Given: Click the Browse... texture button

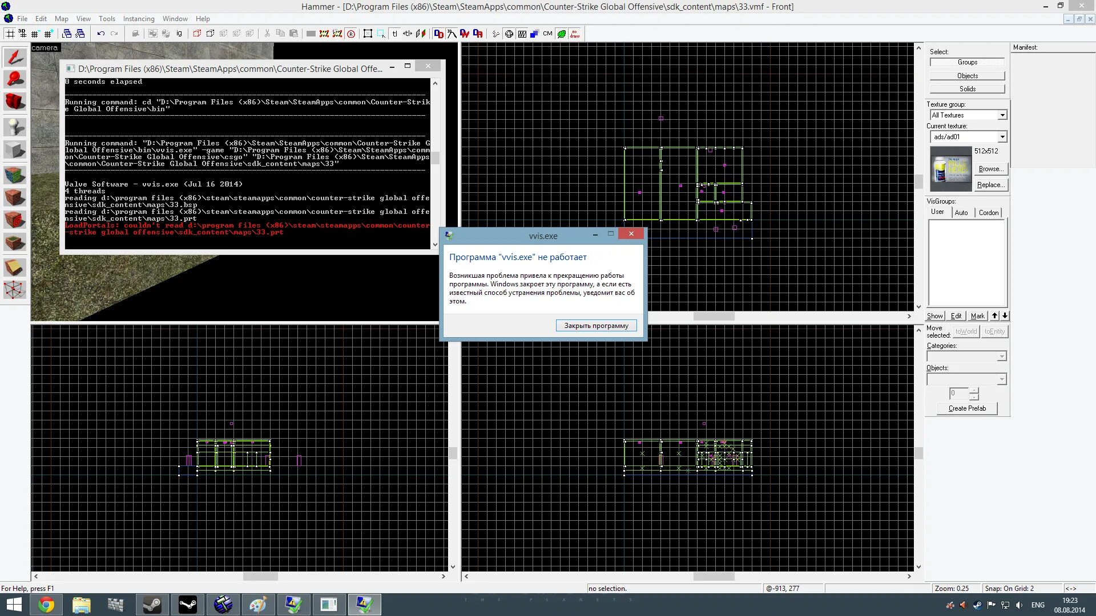Looking at the screenshot, I should 990,169.
